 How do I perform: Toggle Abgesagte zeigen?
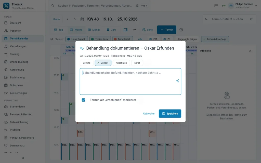(x=187, y=39)
